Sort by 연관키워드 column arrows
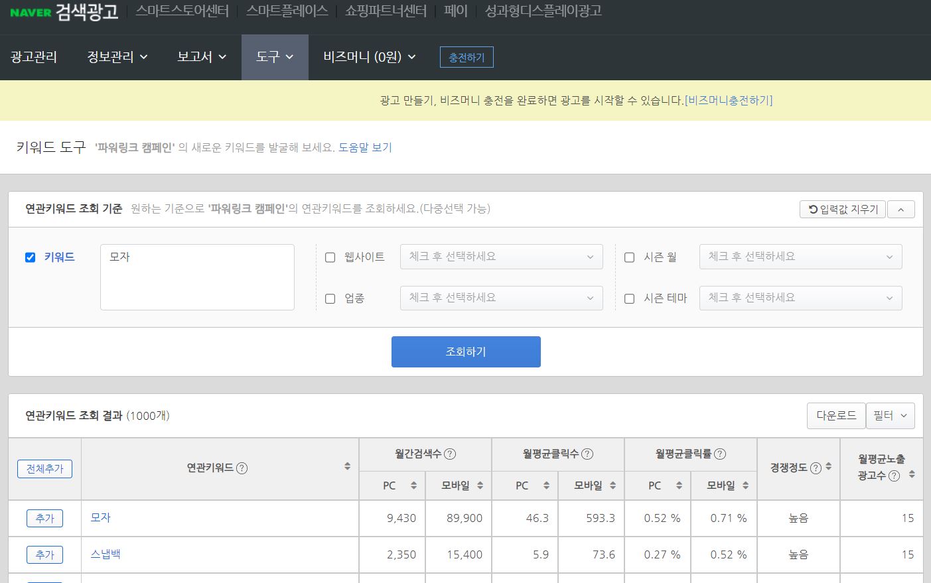931x583 pixels. [x=347, y=467]
